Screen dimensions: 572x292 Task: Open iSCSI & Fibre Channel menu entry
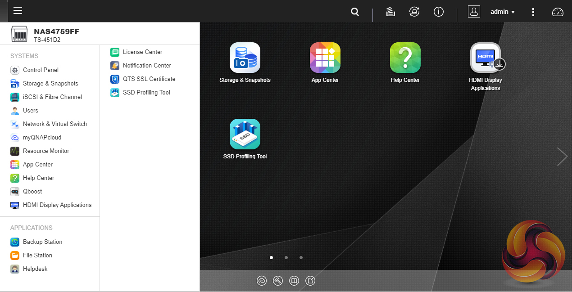pos(46,97)
